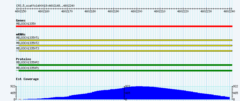
Task: Click the mRNAs track heading
Action: (x=21, y=34)
